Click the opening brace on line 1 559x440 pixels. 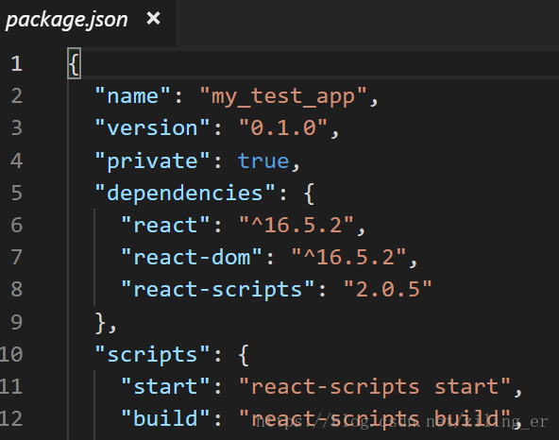(x=75, y=63)
